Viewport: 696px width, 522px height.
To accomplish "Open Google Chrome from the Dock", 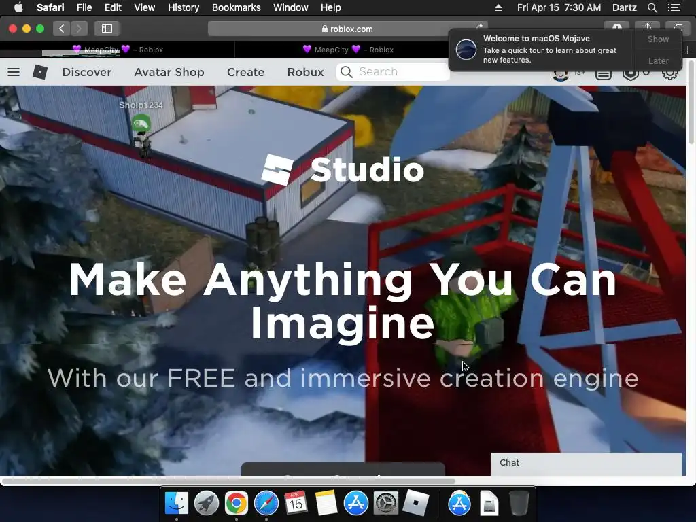I will [x=236, y=504].
